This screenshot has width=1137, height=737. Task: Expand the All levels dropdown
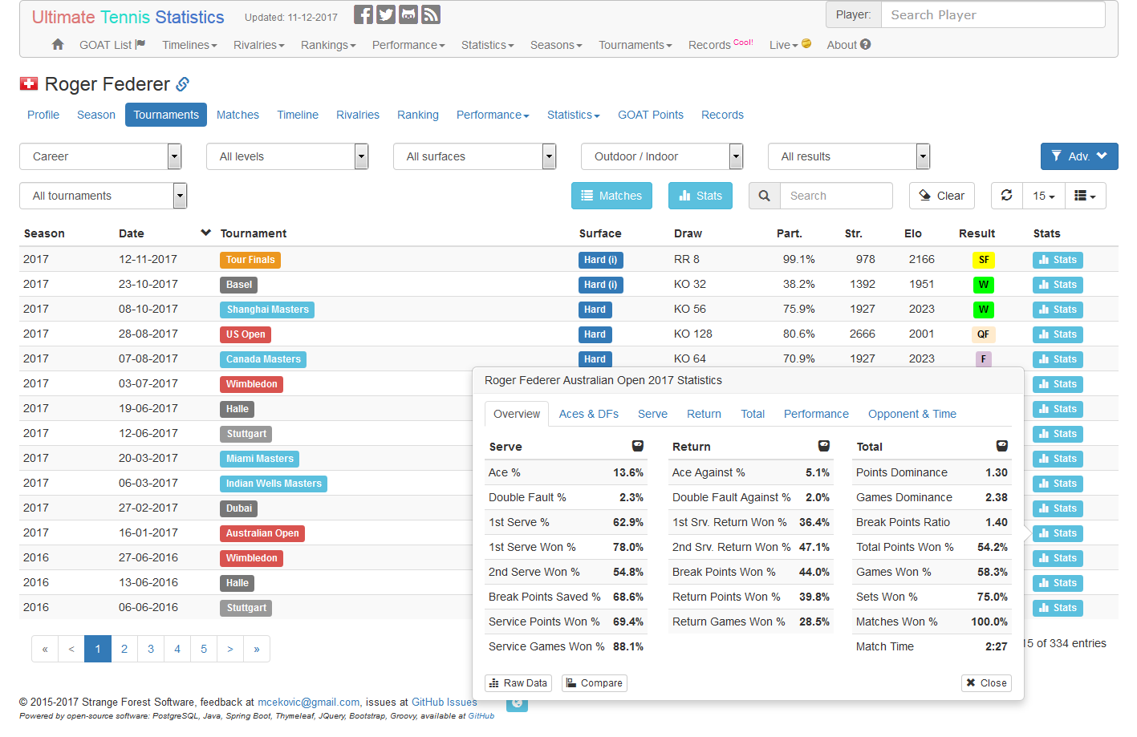tap(287, 156)
